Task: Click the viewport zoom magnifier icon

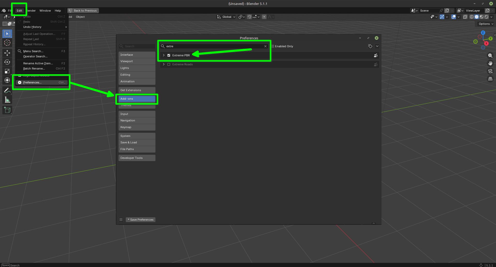Action: pyautogui.click(x=490, y=56)
